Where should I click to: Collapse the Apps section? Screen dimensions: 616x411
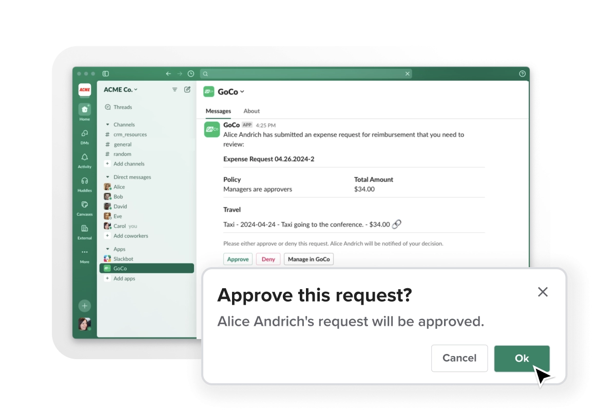click(x=108, y=249)
